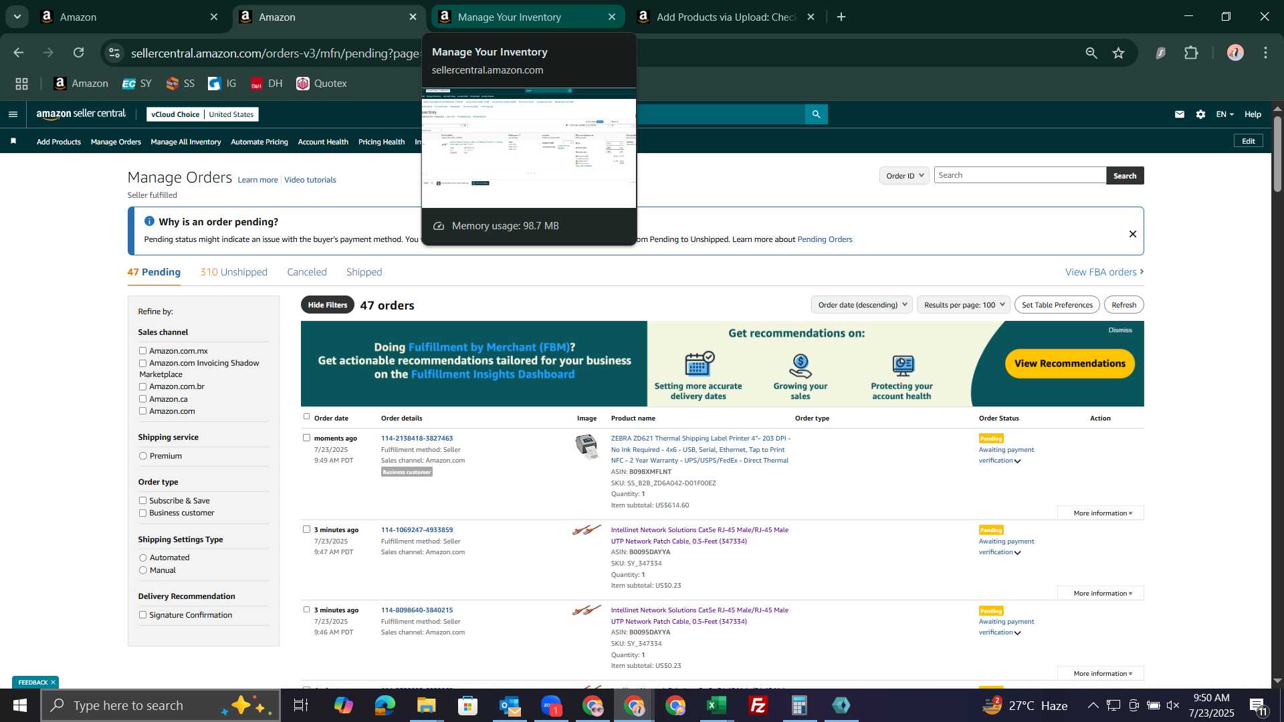
Task: Open the SY bookmark
Action: coord(137,84)
